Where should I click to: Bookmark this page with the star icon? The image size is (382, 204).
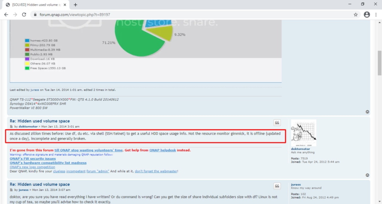click(x=356, y=15)
